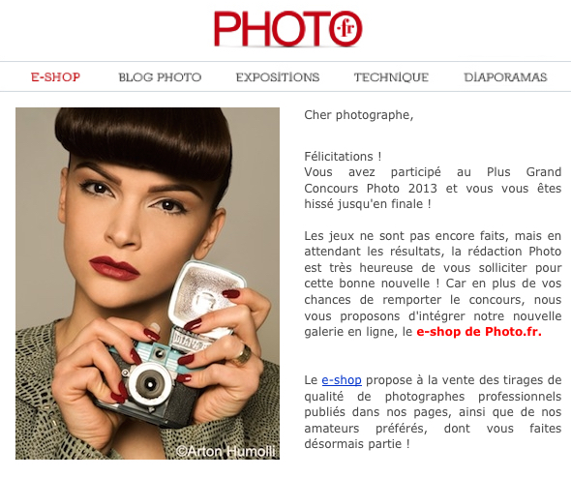Follow the blue e-shop hyperlink
This screenshot has width=571, height=478.
(342, 380)
